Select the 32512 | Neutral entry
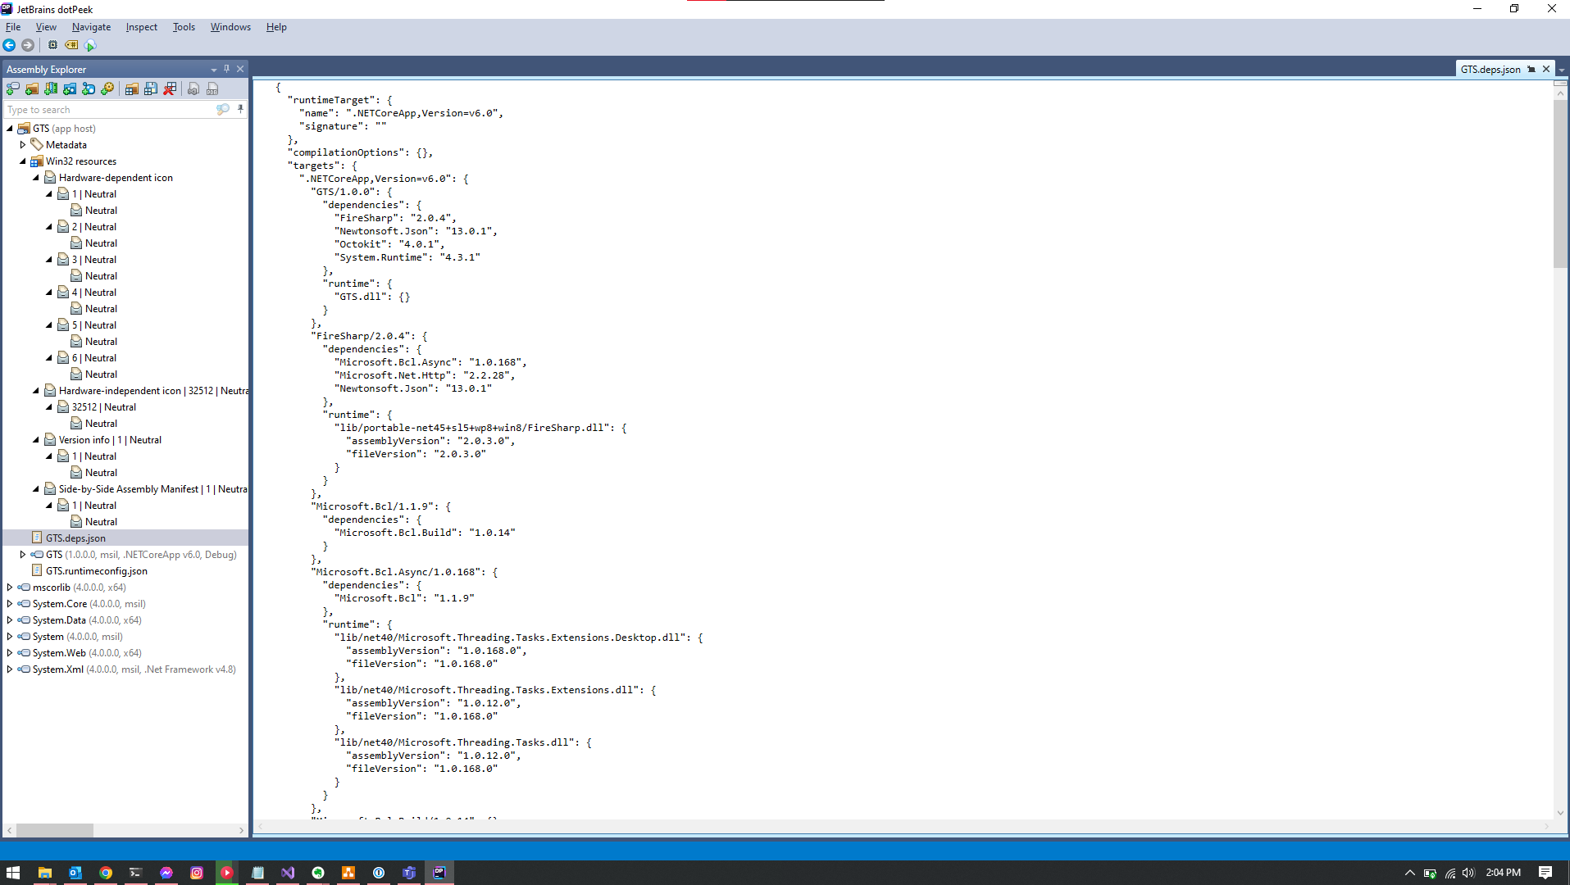Viewport: 1570px width, 885px height. [104, 407]
